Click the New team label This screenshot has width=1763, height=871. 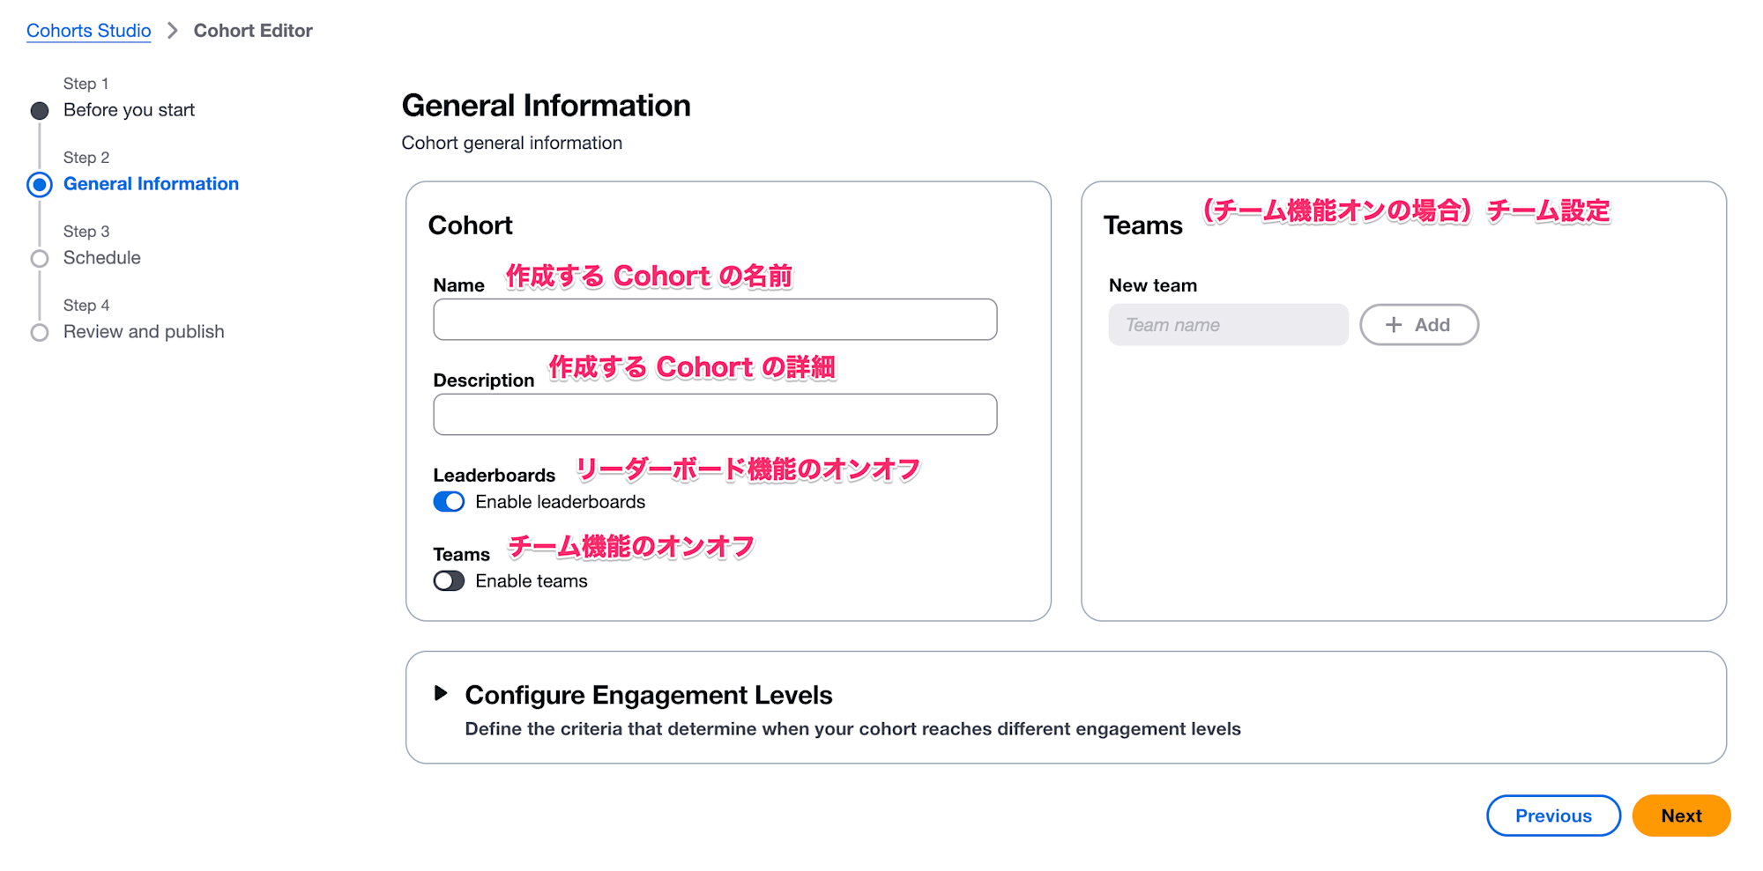tap(1153, 285)
